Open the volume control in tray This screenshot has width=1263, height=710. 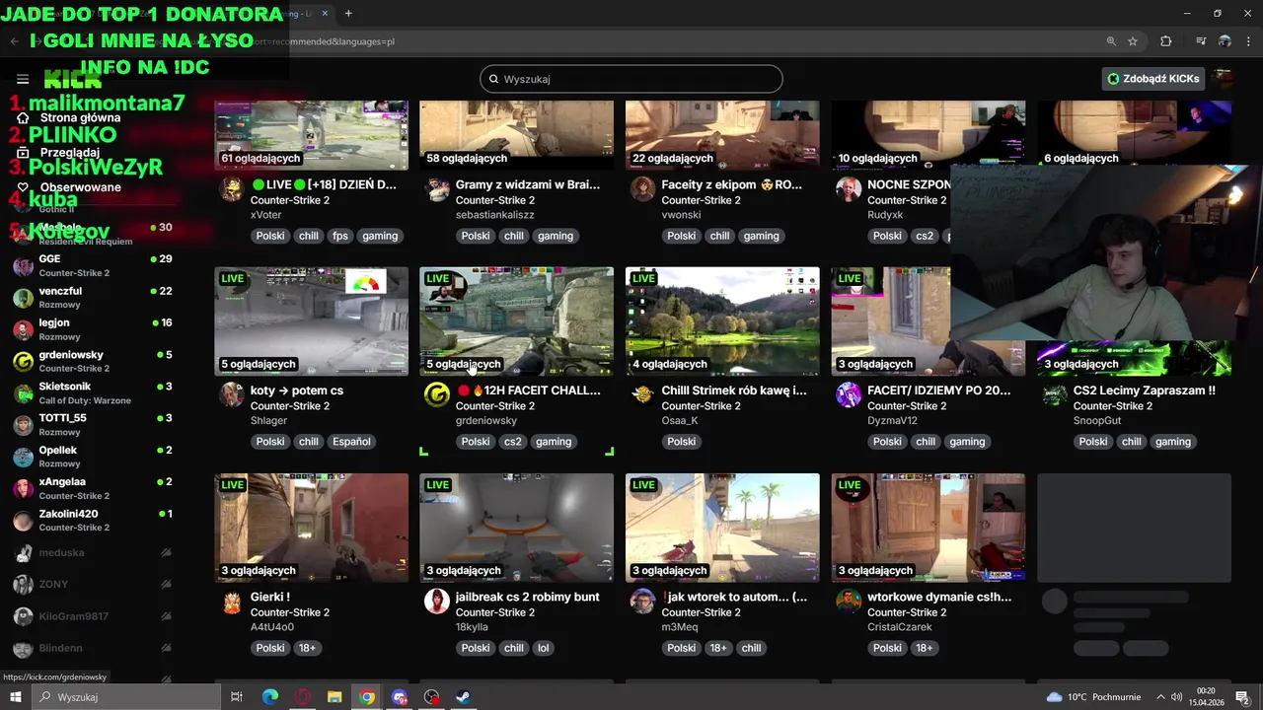point(1177,697)
